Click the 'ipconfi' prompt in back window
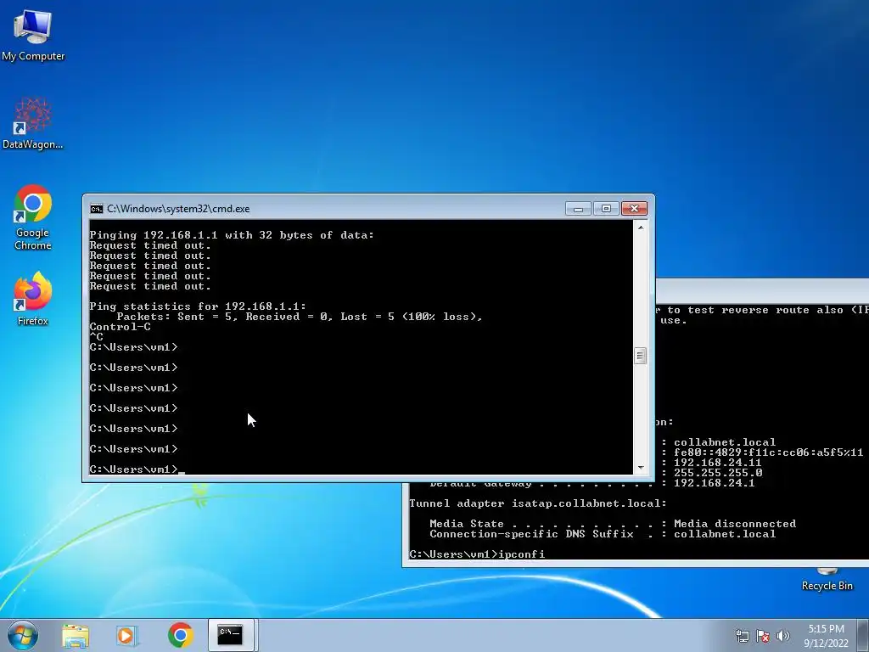This screenshot has height=652, width=869. pyautogui.click(x=477, y=554)
